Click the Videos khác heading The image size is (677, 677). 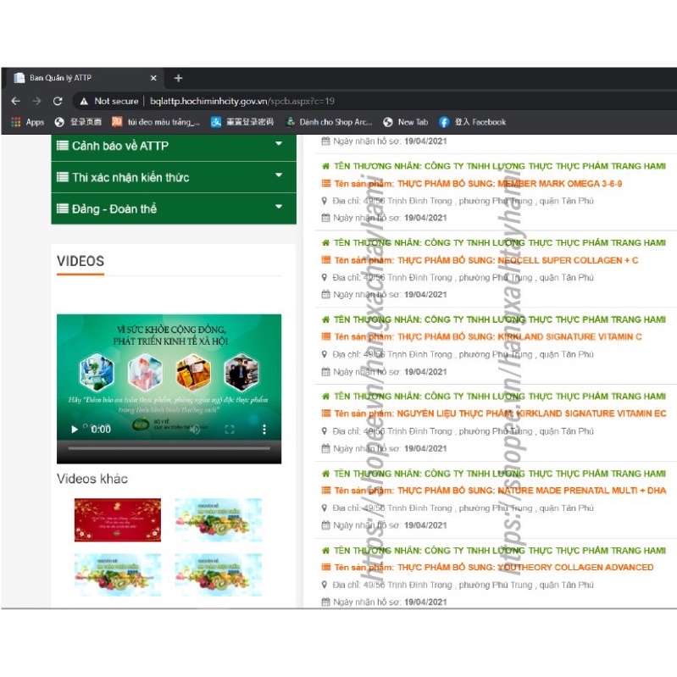[x=92, y=479]
